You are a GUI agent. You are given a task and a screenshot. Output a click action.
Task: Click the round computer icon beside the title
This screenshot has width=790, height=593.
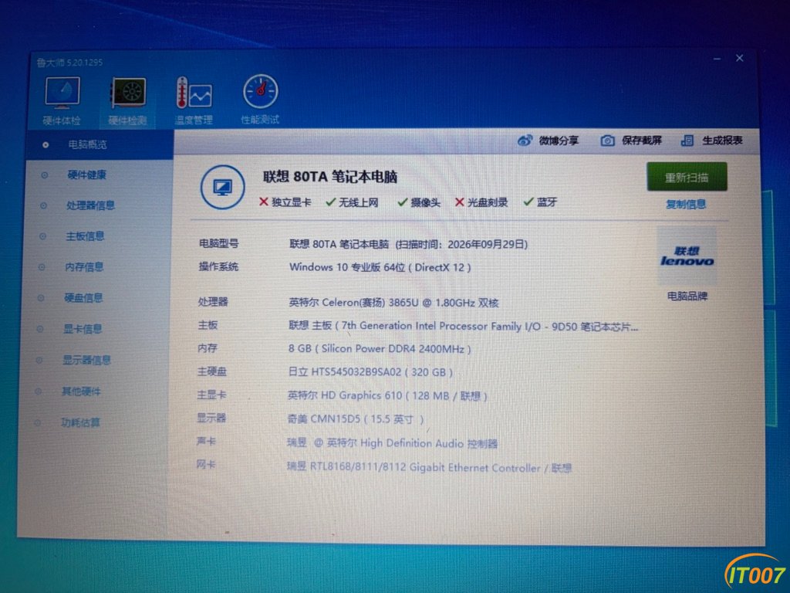point(223,187)
